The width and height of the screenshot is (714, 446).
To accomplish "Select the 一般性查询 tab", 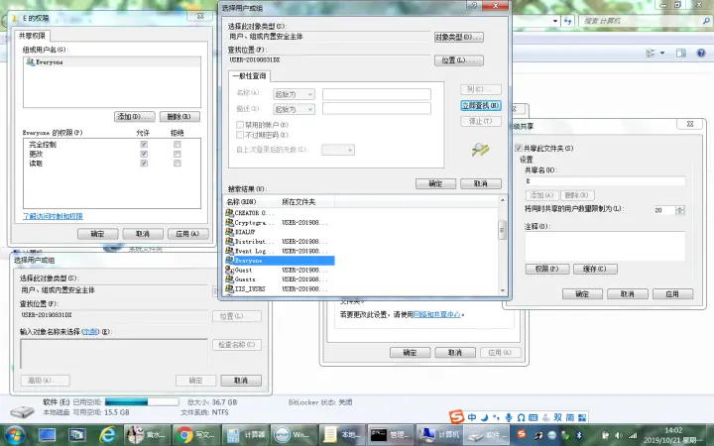I will 249,76.
